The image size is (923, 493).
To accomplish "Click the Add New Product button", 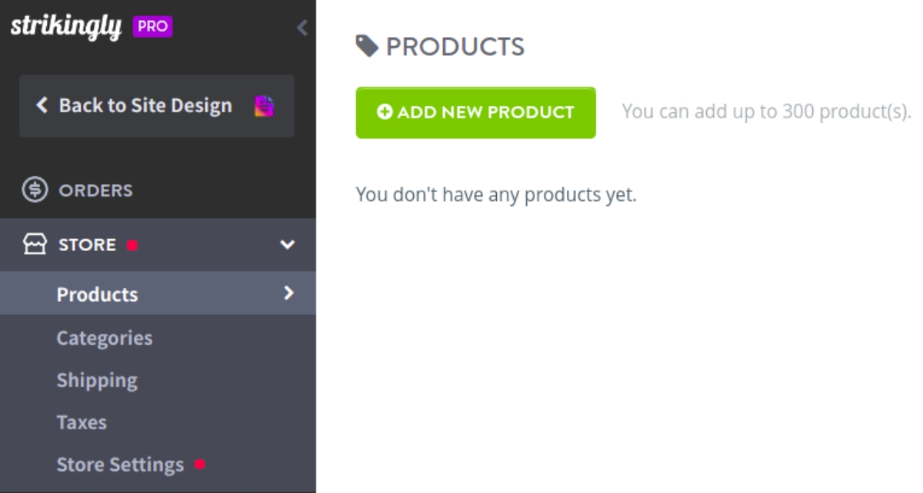I will [475, 112].
